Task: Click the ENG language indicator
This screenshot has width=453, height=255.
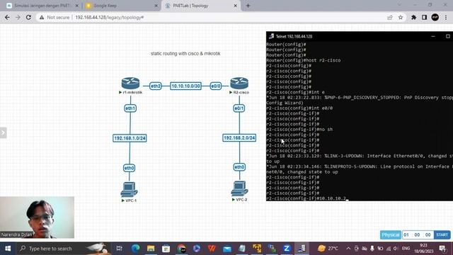Action: coord(406,249)
